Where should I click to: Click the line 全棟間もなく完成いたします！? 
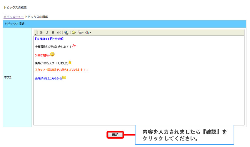[x=53, y=47]
